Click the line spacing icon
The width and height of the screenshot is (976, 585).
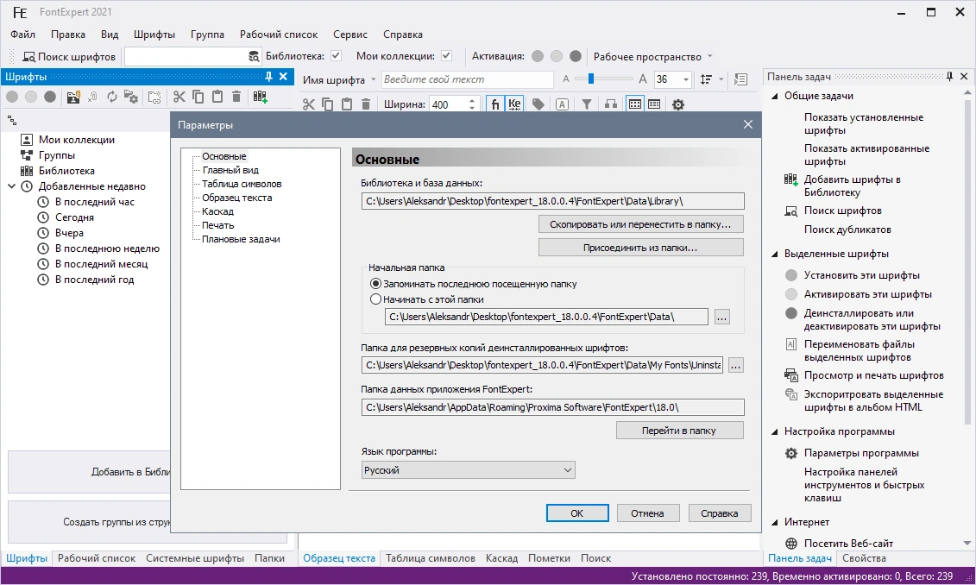(706, 79)
